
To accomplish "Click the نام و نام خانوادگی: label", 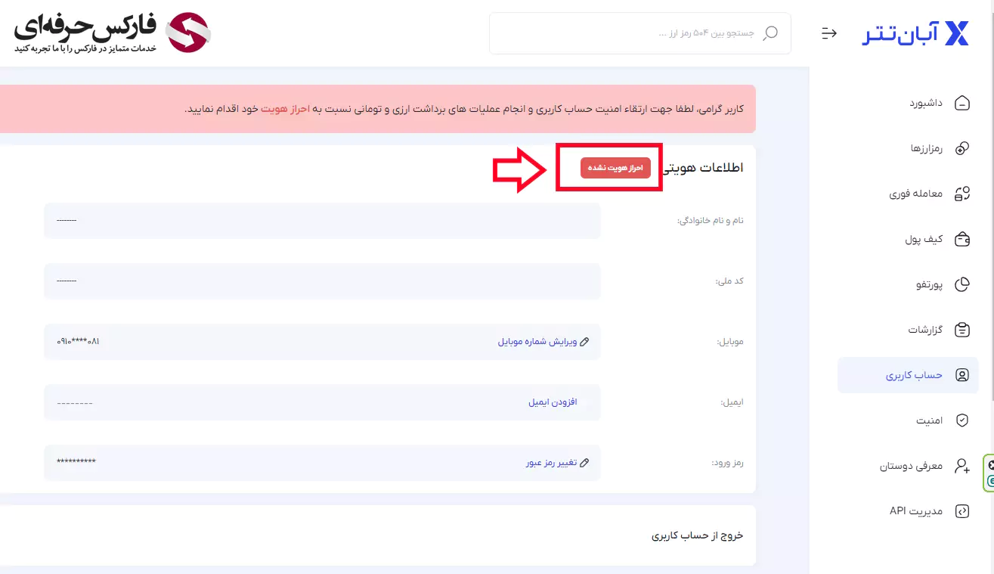I will coord(710,221).
